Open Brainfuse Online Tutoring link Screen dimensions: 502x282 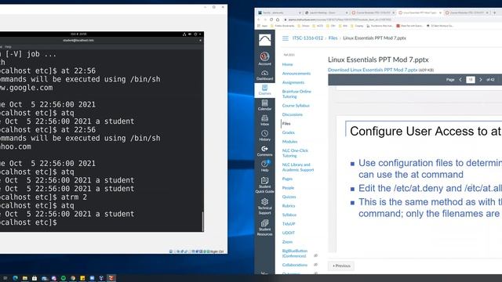[x=296, y=94]
